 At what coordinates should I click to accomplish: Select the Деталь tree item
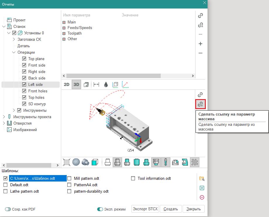[23, 46]
